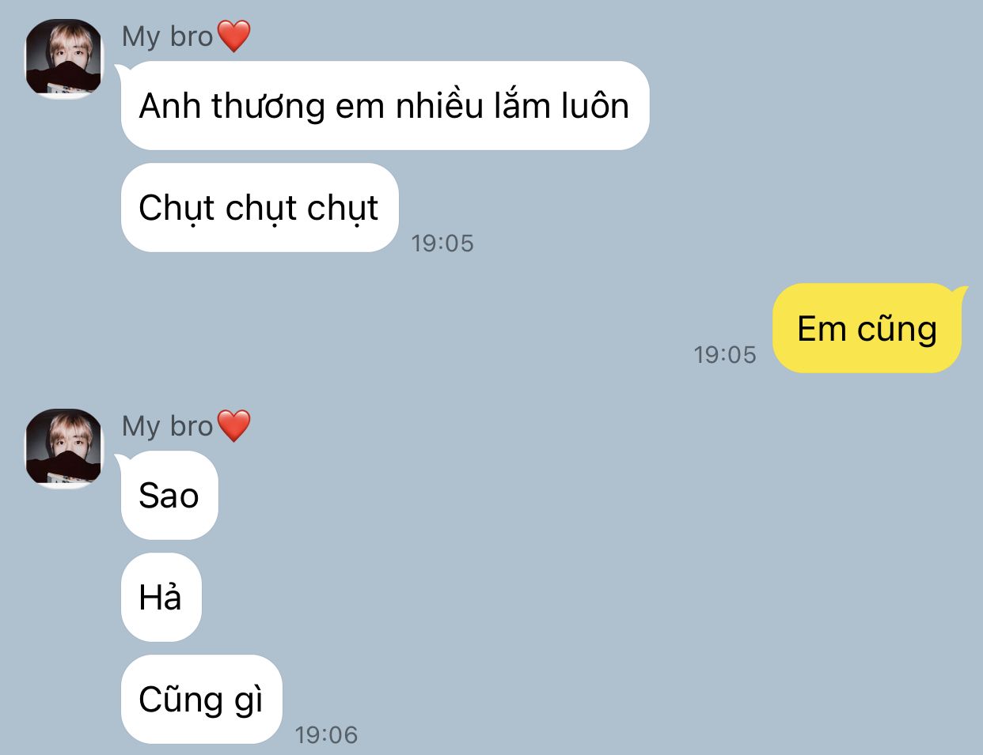The height and width of the screenshot is (755, 983).
Task: Click the 19:06 timestamp near Cũng gì
Action: coord(326,734)
